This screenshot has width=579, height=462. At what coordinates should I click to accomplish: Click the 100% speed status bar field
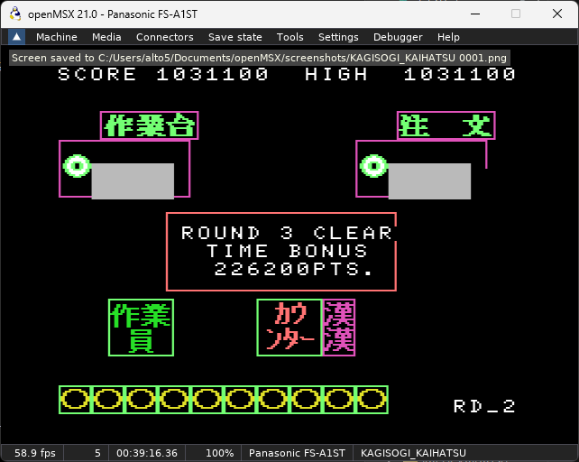[x=219, y=452]
